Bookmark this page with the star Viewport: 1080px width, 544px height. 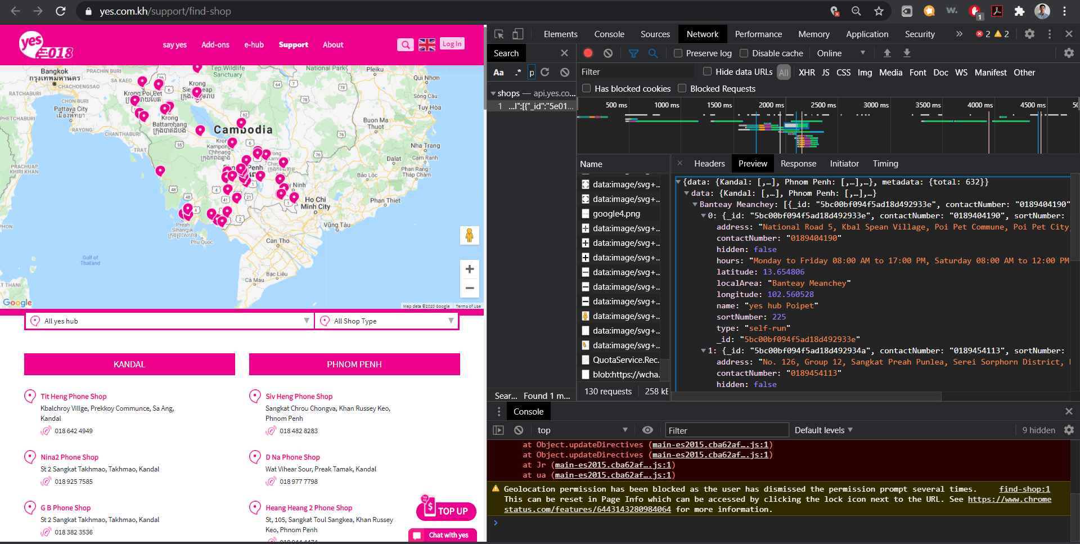pyautogui.click(x=879, y=11)
